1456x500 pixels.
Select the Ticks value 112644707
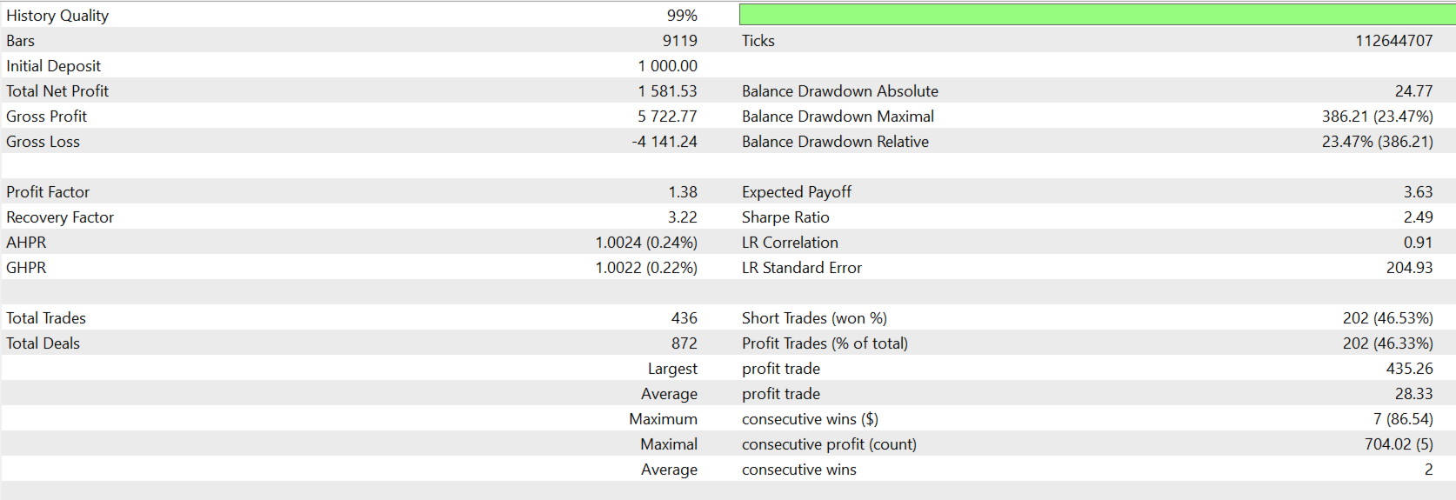[x=1393, y=41]
